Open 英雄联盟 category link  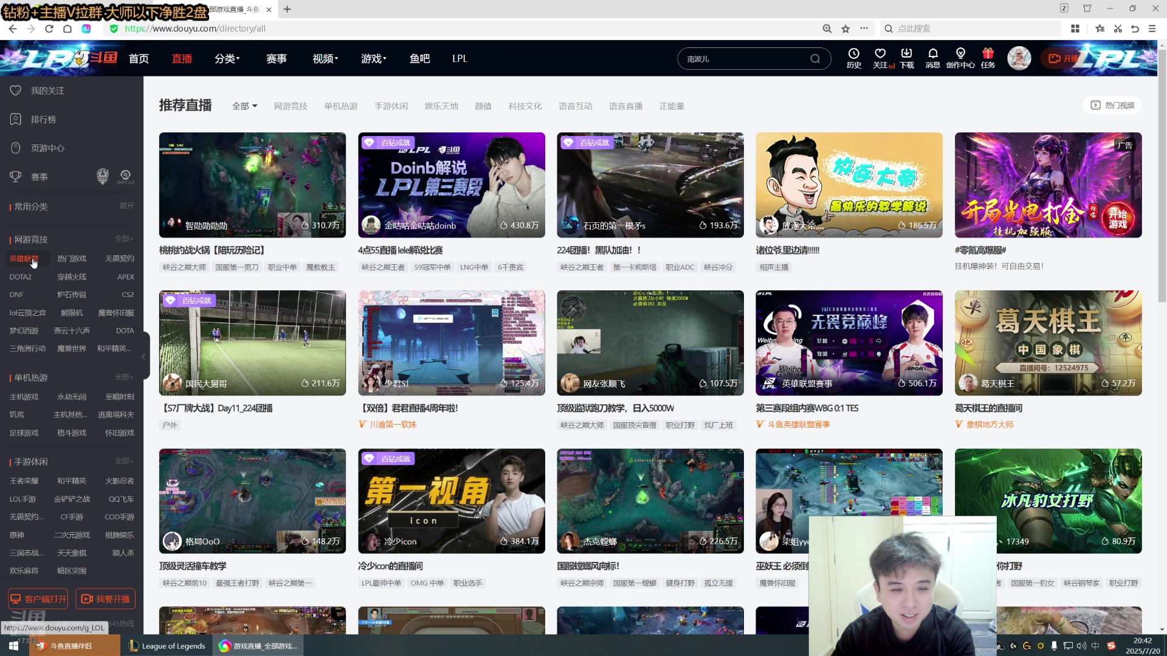24,259
